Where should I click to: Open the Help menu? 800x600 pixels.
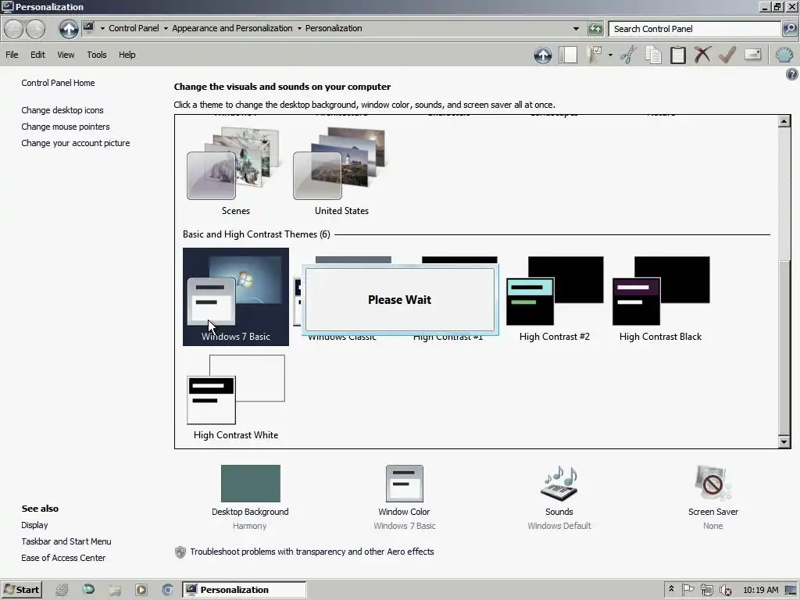pos(127,55)
